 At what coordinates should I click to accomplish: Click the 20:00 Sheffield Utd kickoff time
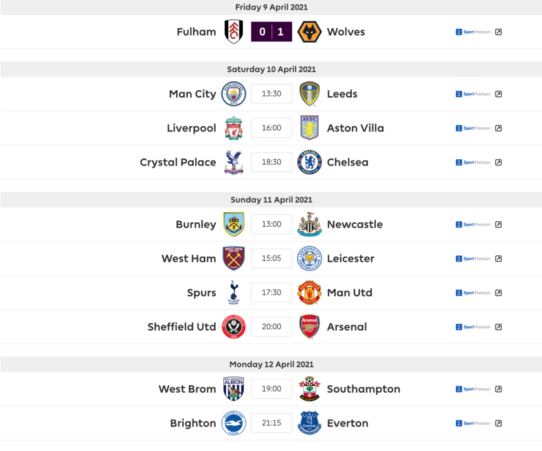[272, 327]
